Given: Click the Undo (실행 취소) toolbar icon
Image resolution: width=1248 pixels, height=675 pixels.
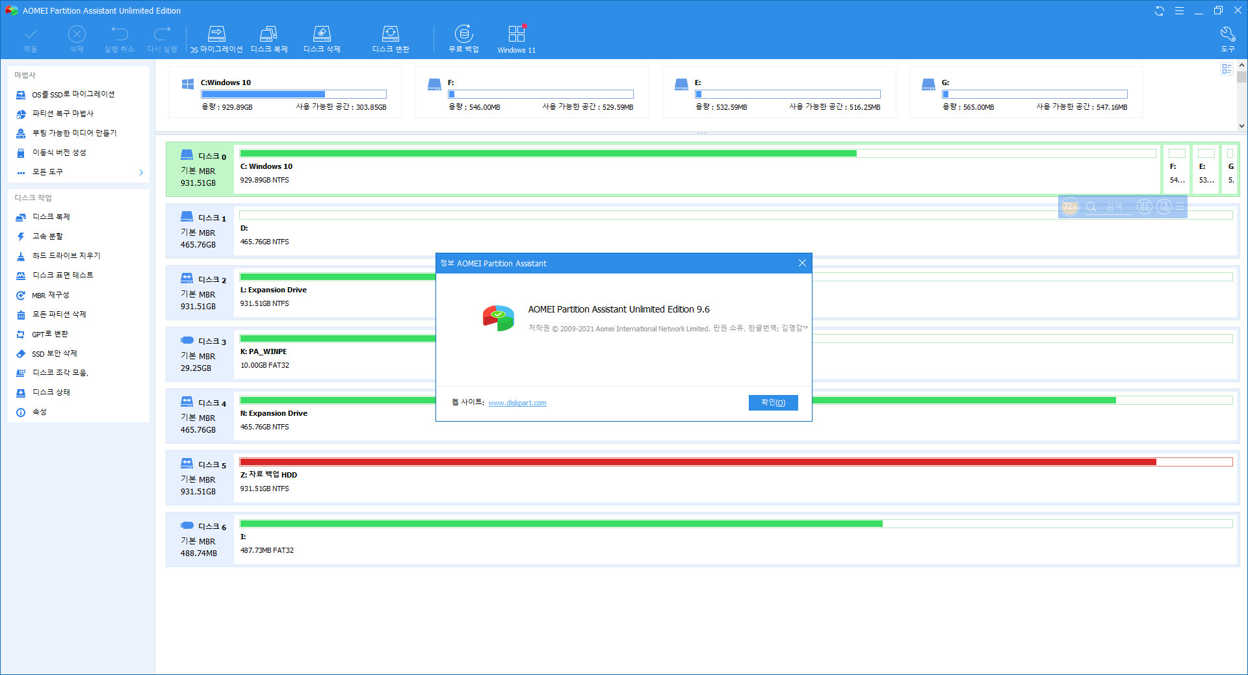Looking at the screenshot, I should (x=119, y=39).
